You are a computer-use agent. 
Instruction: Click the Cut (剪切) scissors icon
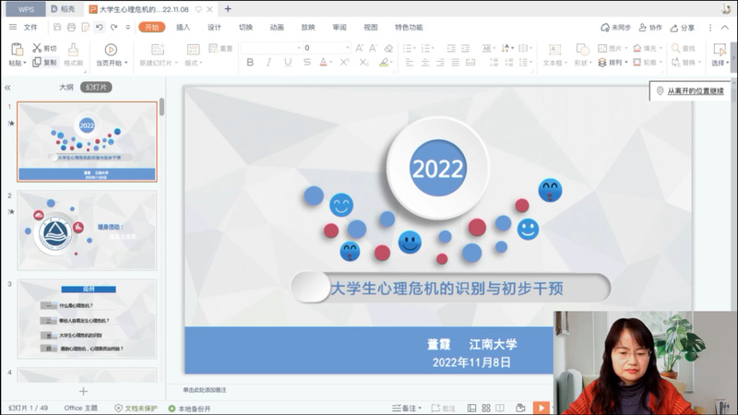click(37, 48)
